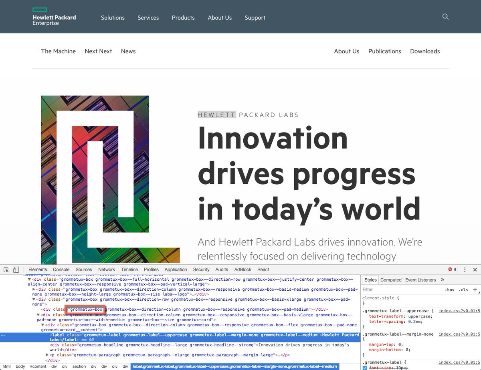The height and width of the screenshot is (370, 481).
Task: Click the 'Innovation drives progress' headline
Action: pyautogui.click(x=309, y=174)
